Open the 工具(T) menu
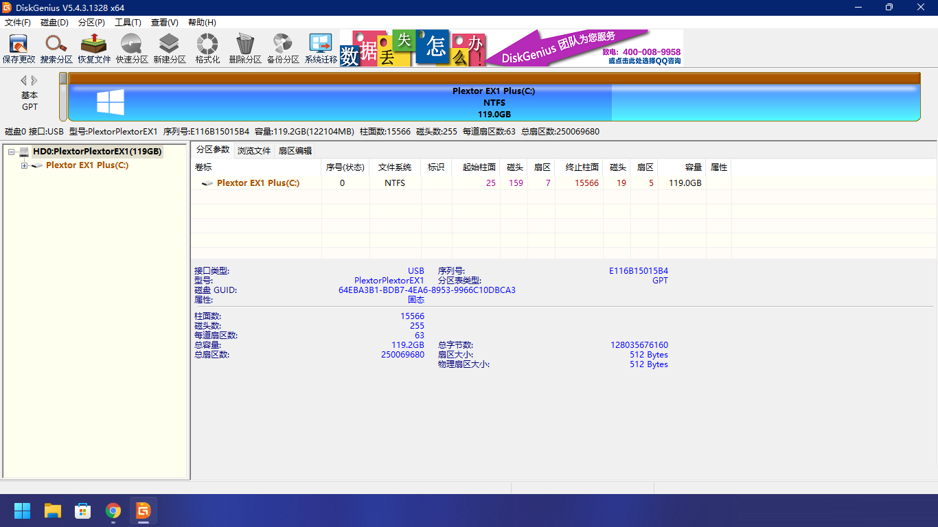 [x=128, y=23]
